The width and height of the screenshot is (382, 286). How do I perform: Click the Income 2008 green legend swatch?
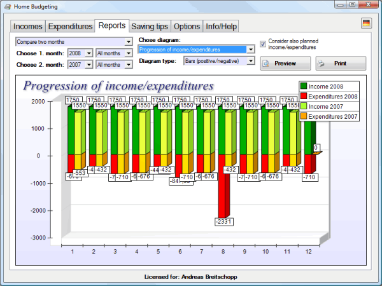tap(304, 86)
